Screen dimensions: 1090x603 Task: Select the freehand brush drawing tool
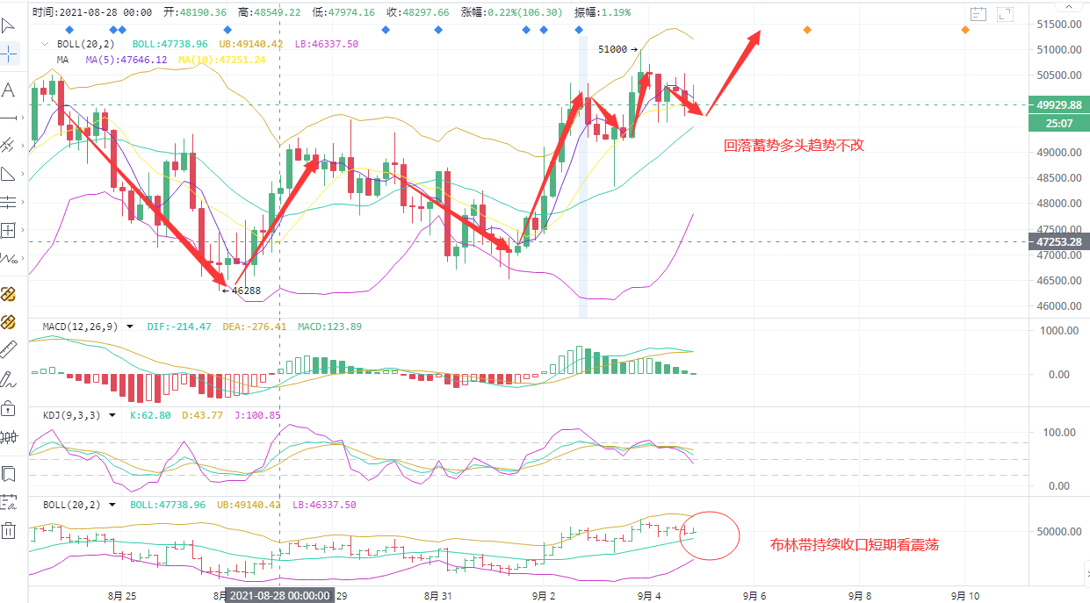tap(9, 379)
